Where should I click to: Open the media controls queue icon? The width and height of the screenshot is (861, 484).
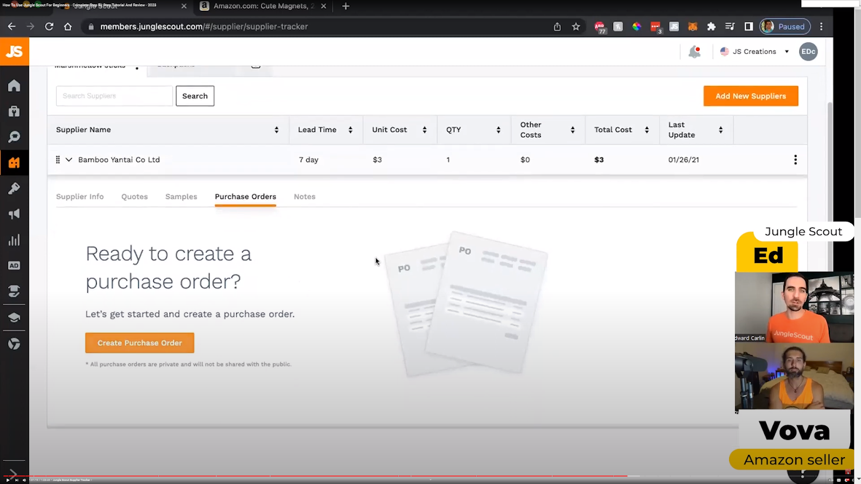pyautogui.click(x=730, y=26)
